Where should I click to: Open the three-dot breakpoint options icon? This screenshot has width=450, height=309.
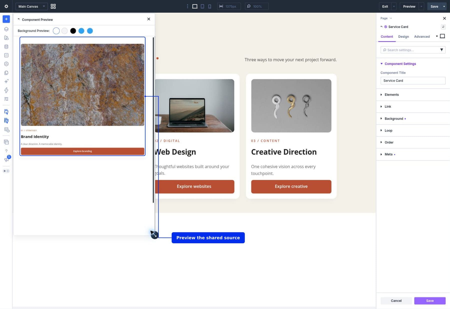[x=187, y=6]
